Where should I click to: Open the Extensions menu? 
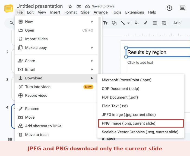(x=135, y=12)
